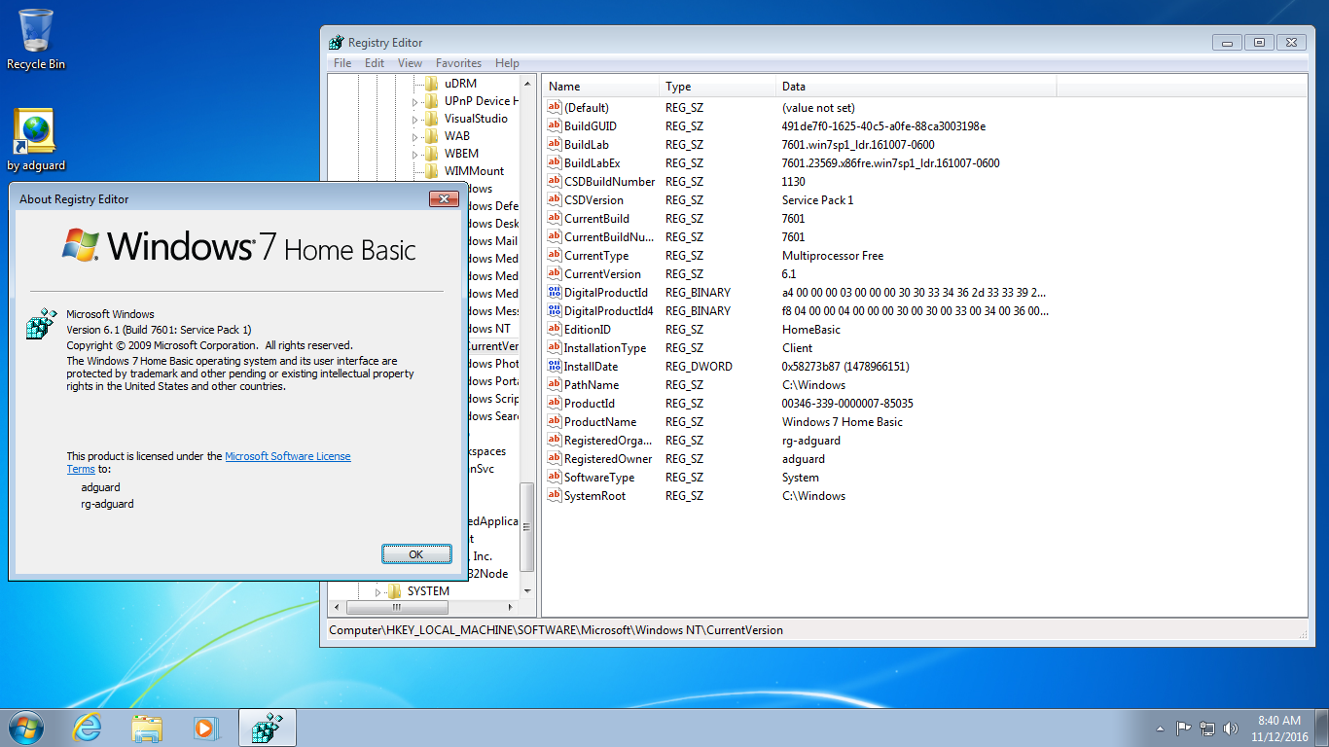This screenshot has height=747, width=1329.
Task: Select the CSDBuildNumber string icon
Action: pyautogui.click(x=555, y=182)
